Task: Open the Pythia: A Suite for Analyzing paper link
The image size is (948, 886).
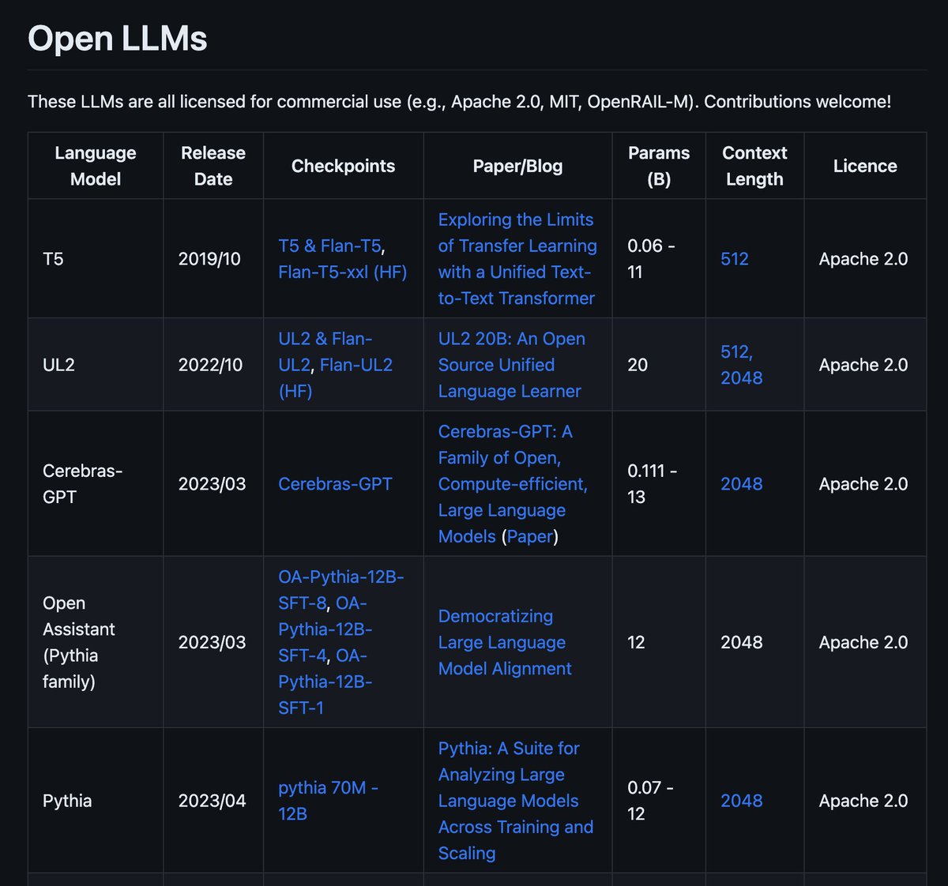Action: 516,801
